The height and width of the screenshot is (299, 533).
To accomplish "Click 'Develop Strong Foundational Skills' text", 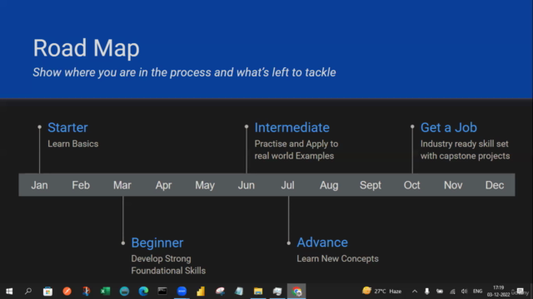I will 168,265.
